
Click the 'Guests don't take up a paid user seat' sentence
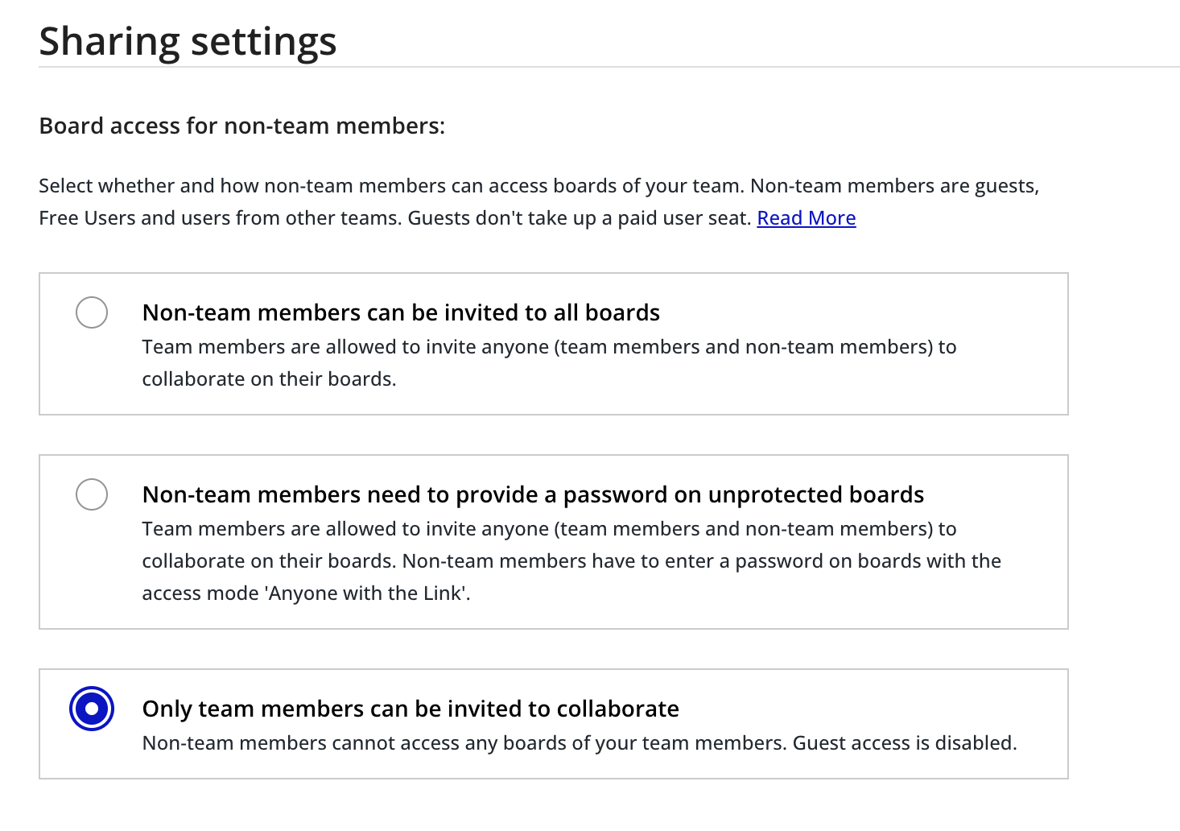tap(580, 218)
